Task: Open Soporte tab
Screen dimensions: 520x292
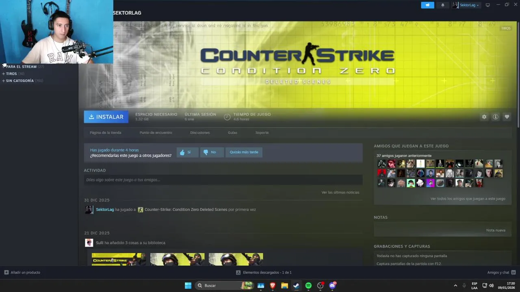Action: tap(262, 133)
